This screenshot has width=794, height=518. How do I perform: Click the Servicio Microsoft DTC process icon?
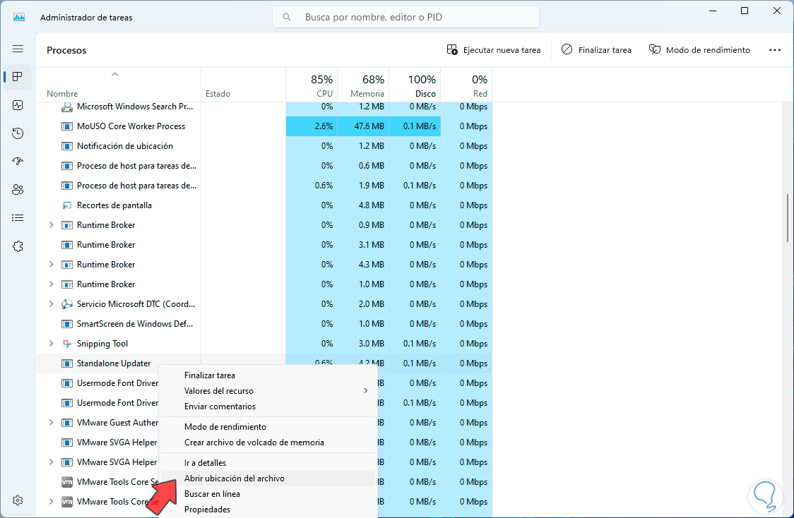(67, 304)
